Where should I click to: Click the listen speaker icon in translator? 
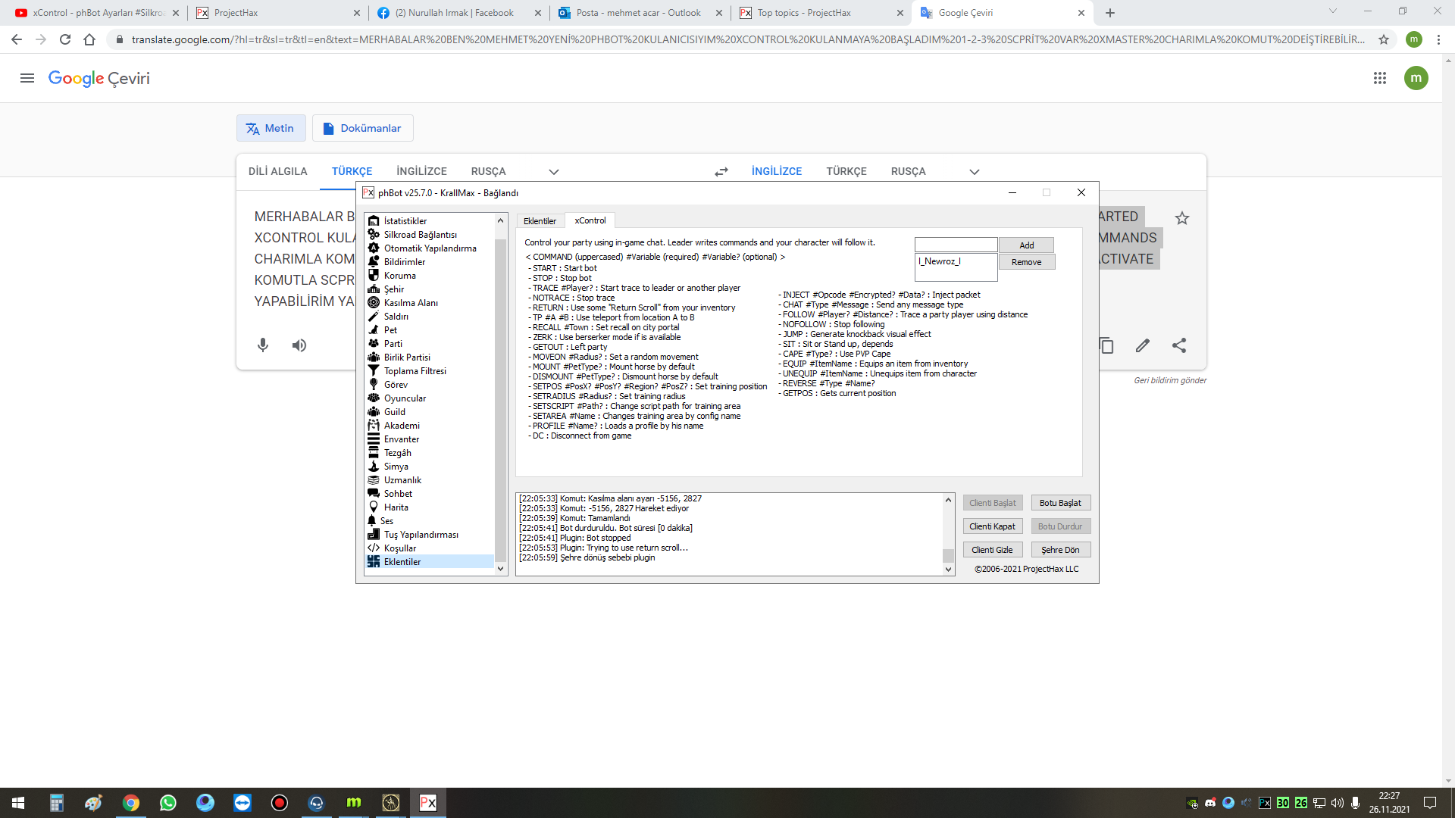coord(299,345)
